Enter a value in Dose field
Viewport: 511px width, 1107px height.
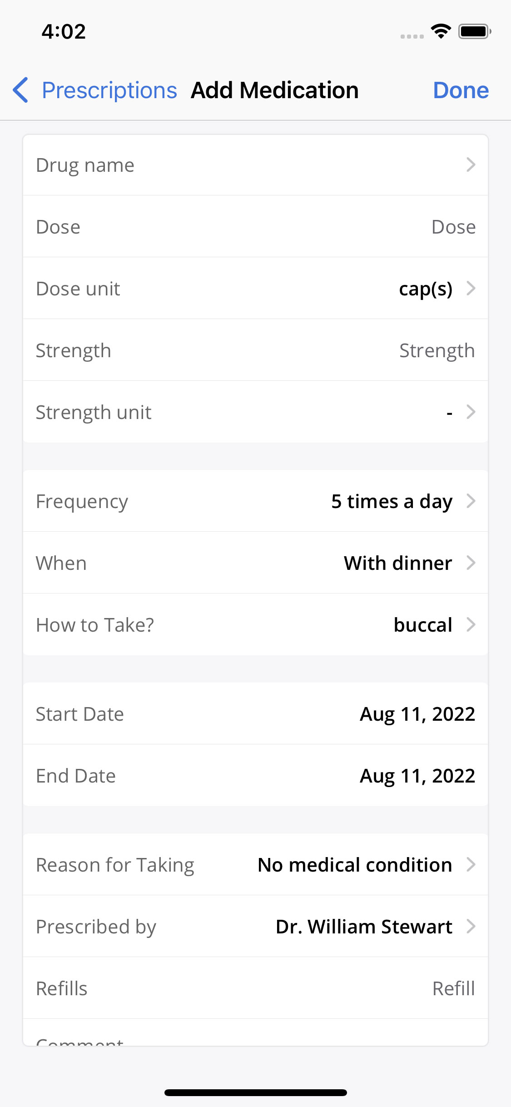coord(453,227)
